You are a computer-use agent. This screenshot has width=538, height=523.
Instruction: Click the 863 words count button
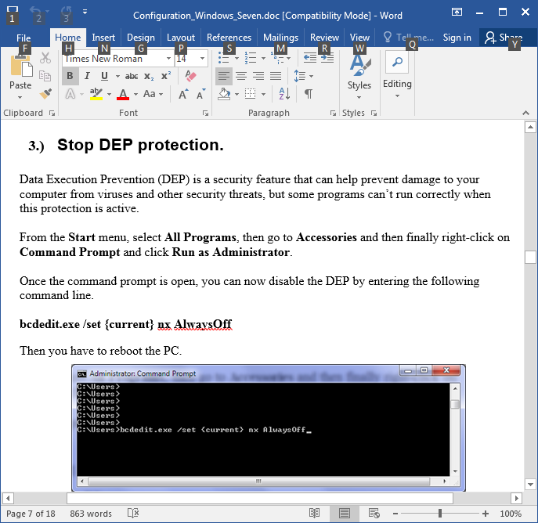[91, 514]
